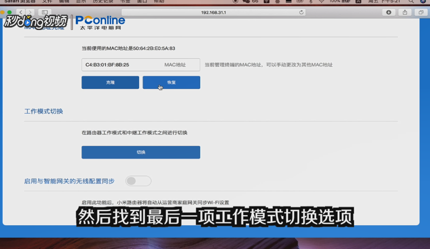The width and height of the screenshot is (430, 249).
Task: Click text 当前使用的MAC地址是50:64:2B:E0:5A:83
Action: click(128, 48)
